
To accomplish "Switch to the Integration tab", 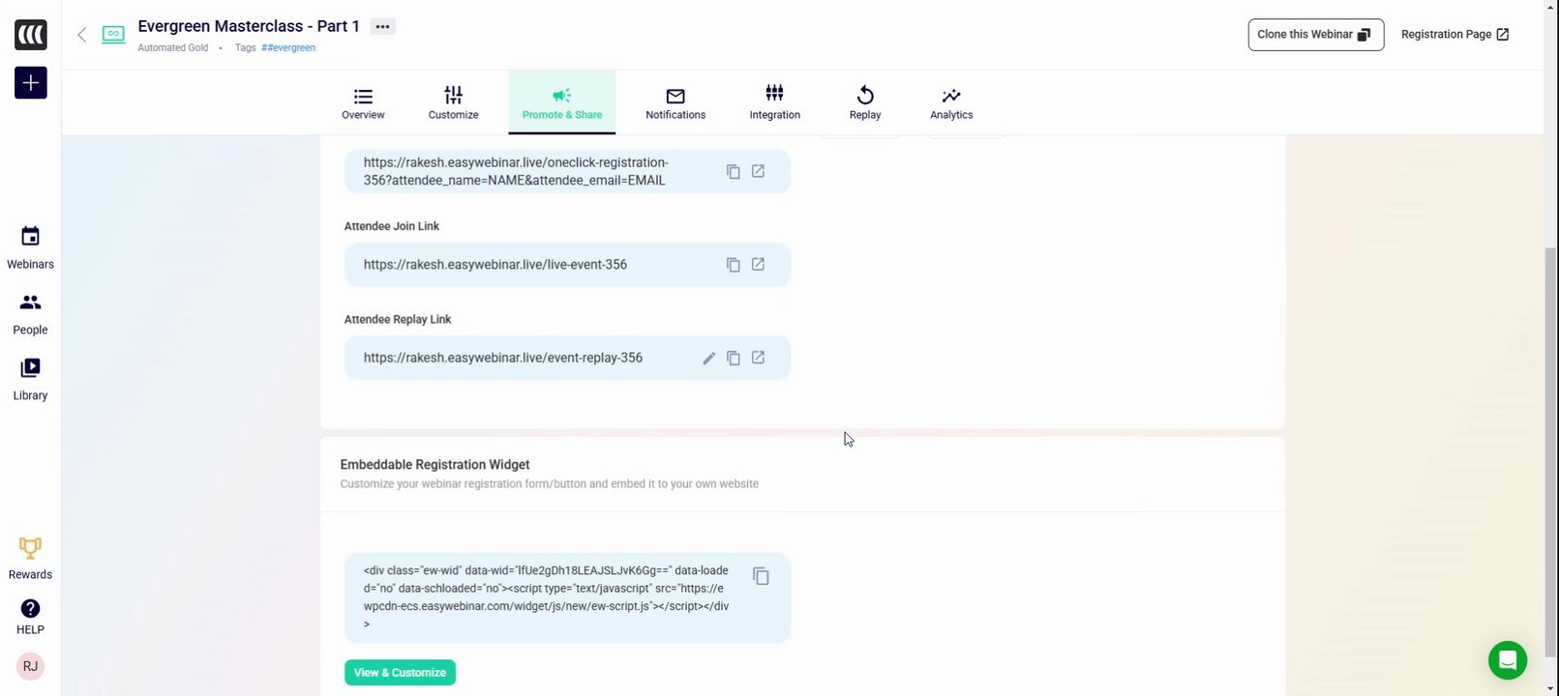I will point(775,103).
